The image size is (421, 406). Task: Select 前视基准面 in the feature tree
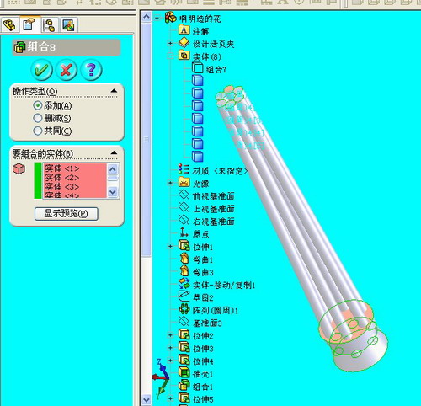(213, 196)
